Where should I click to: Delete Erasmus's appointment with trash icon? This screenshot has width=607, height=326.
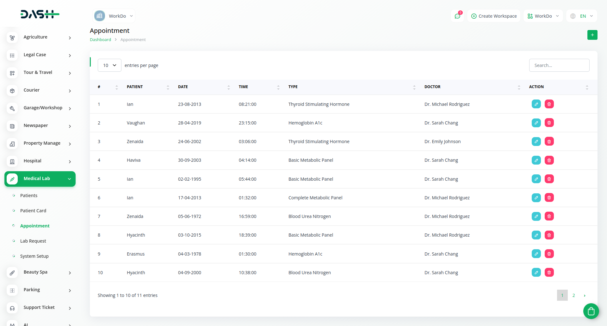pos(549,254)
